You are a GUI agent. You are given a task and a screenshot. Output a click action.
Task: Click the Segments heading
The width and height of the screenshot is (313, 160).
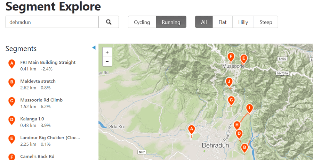(x=21, y=49)
